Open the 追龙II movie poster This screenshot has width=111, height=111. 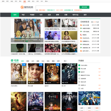52,74
